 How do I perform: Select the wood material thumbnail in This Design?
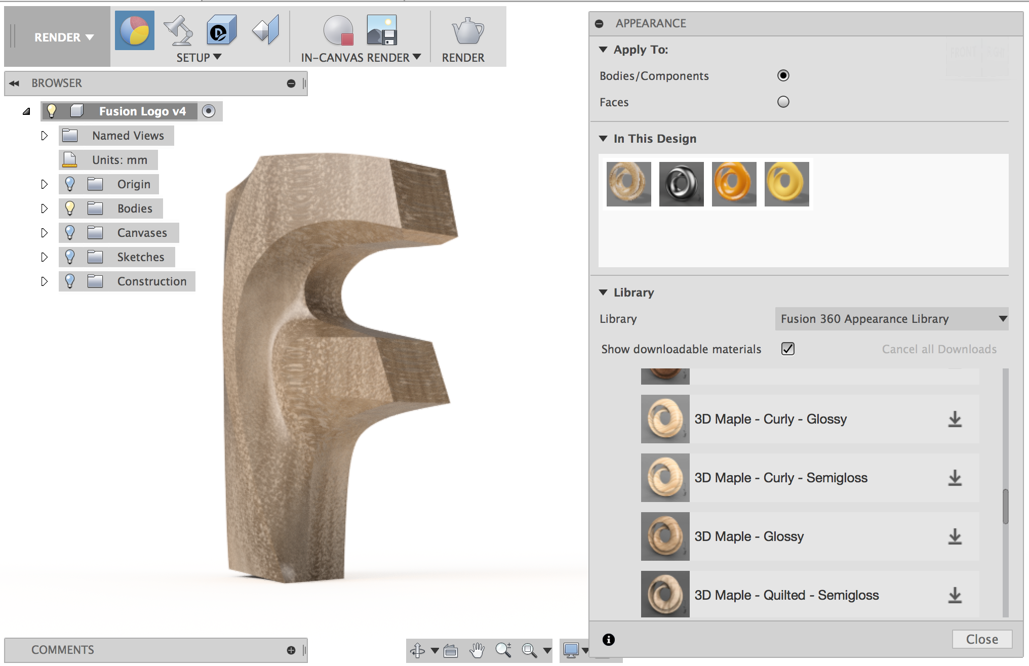[629, 184]
